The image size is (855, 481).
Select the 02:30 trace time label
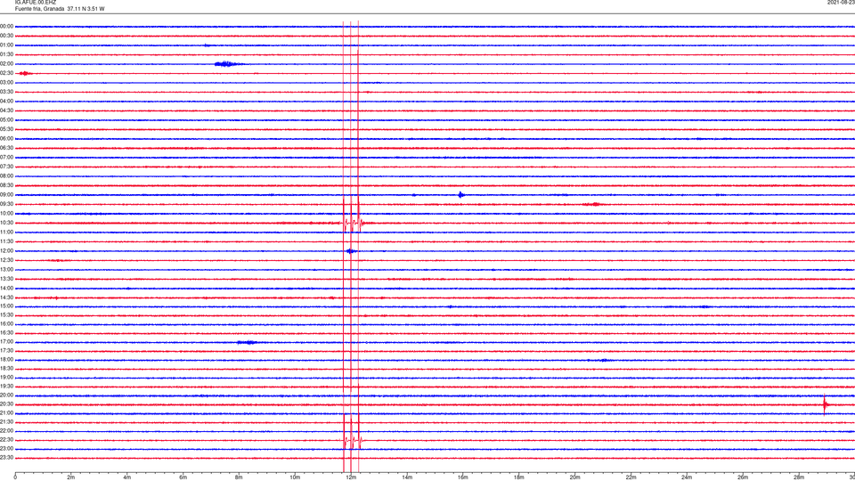click(7, 73)
